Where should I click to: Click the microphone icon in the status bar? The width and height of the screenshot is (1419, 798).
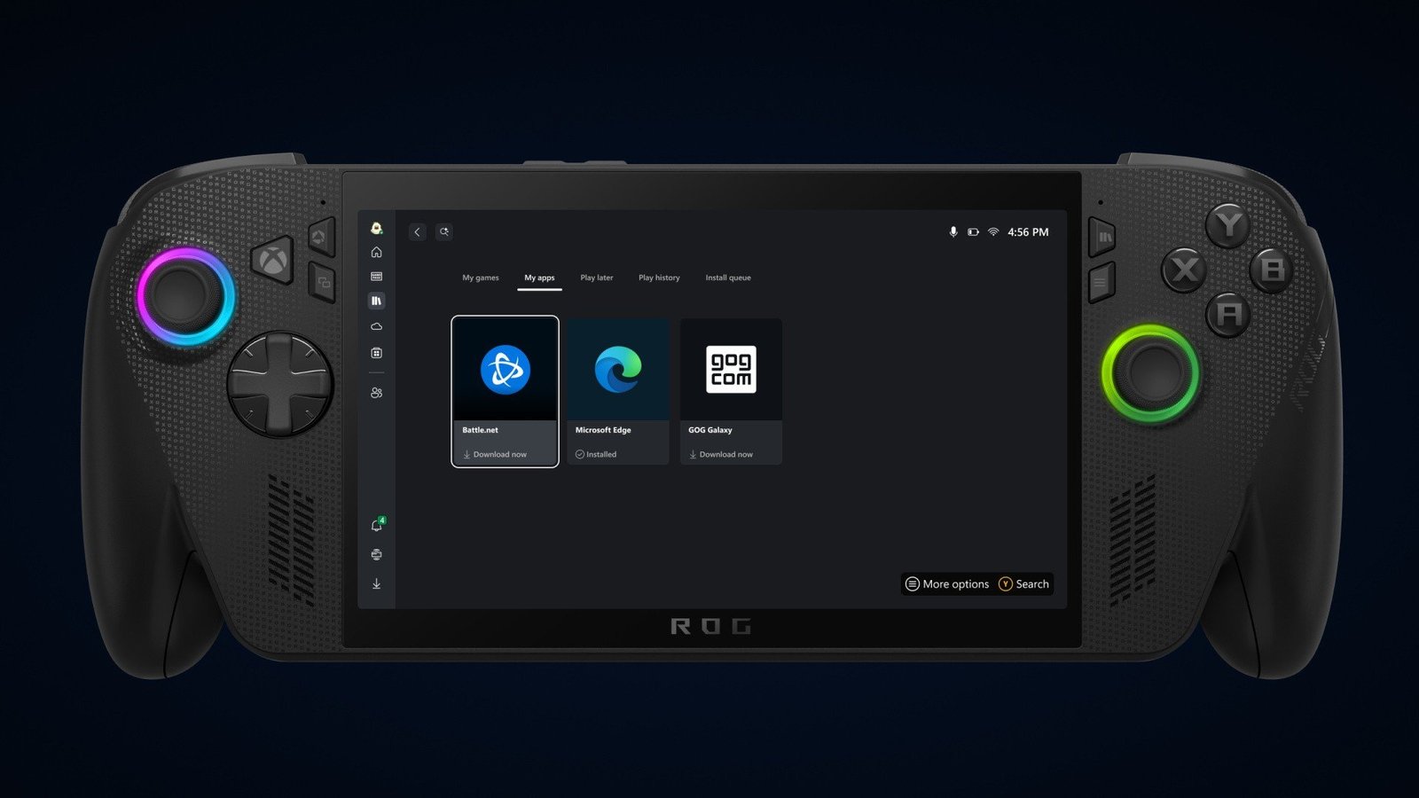pyautogui.click(x=952, y=231)
